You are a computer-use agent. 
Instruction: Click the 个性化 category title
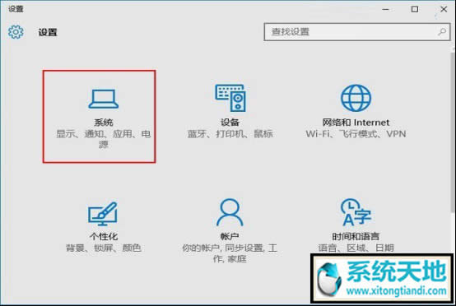pos(104,236)
